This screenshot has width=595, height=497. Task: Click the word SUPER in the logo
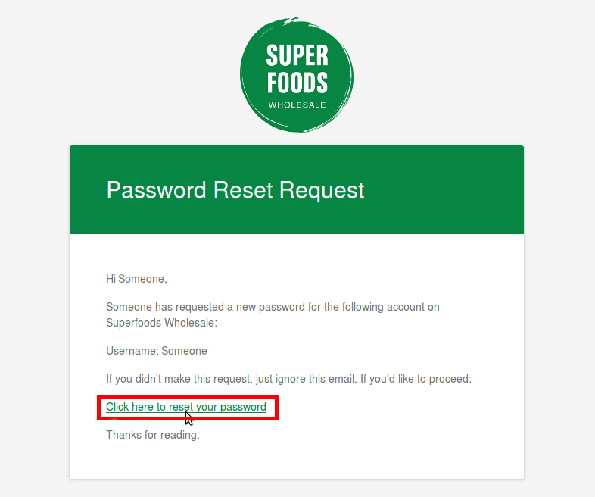pyautogui.click(x=297, y=55)
